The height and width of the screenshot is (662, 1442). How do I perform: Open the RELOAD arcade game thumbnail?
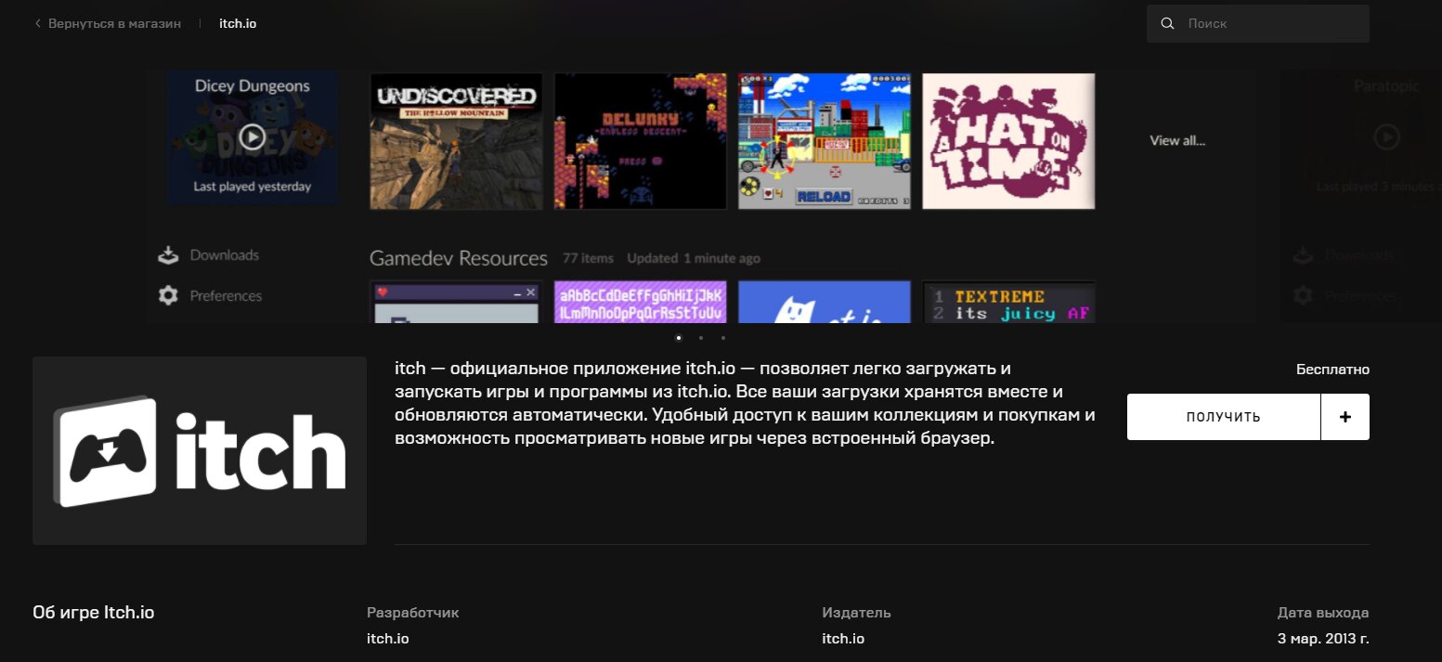(825, 141)
